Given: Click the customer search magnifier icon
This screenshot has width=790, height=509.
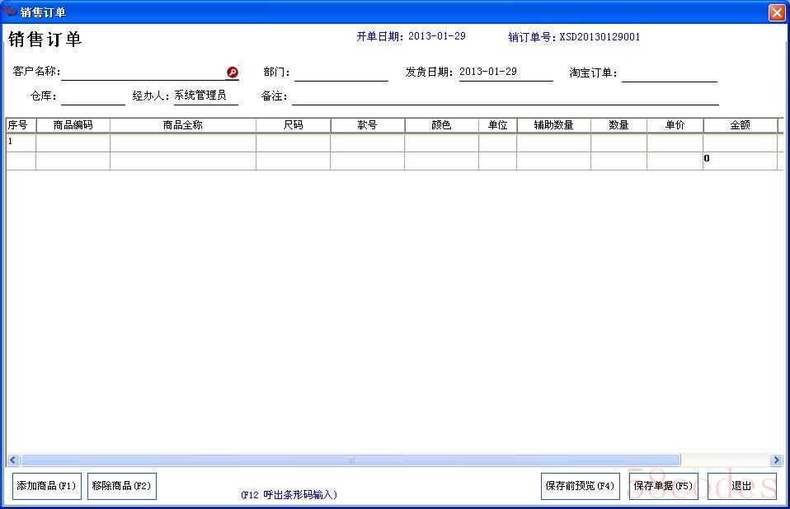Looking at the screenshot, I should click(233, 72).
